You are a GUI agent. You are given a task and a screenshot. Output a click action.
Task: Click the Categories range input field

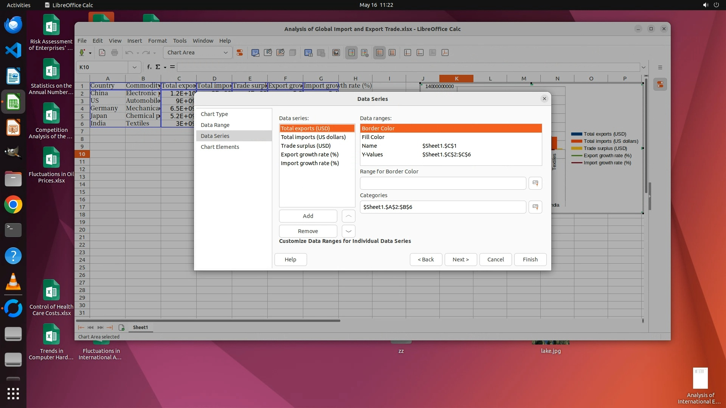click(442, 207)
